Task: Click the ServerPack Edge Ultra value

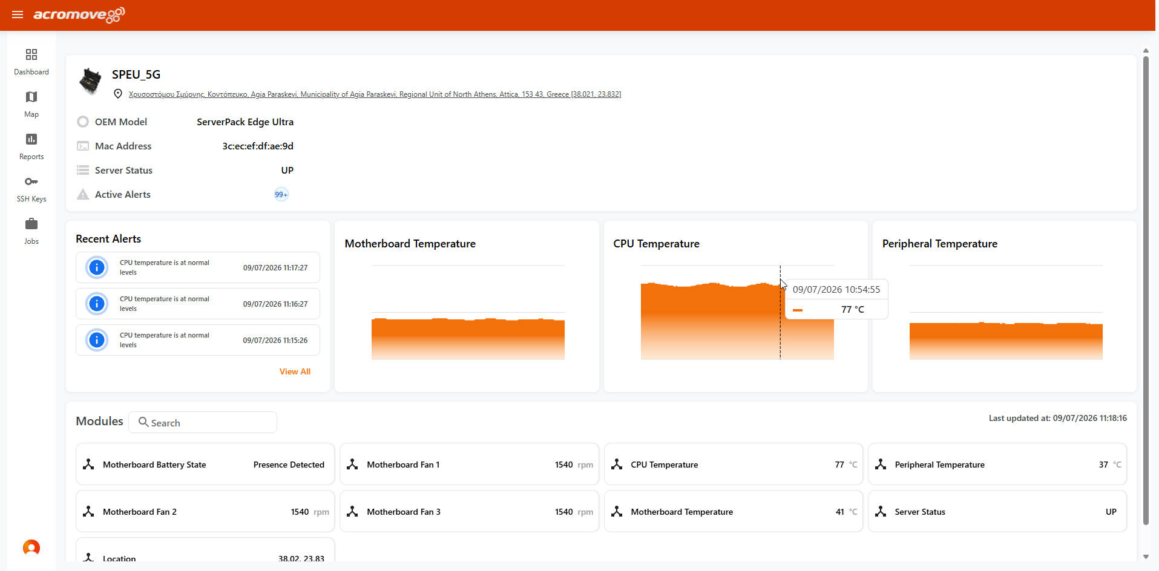Action: pos(245,122)
